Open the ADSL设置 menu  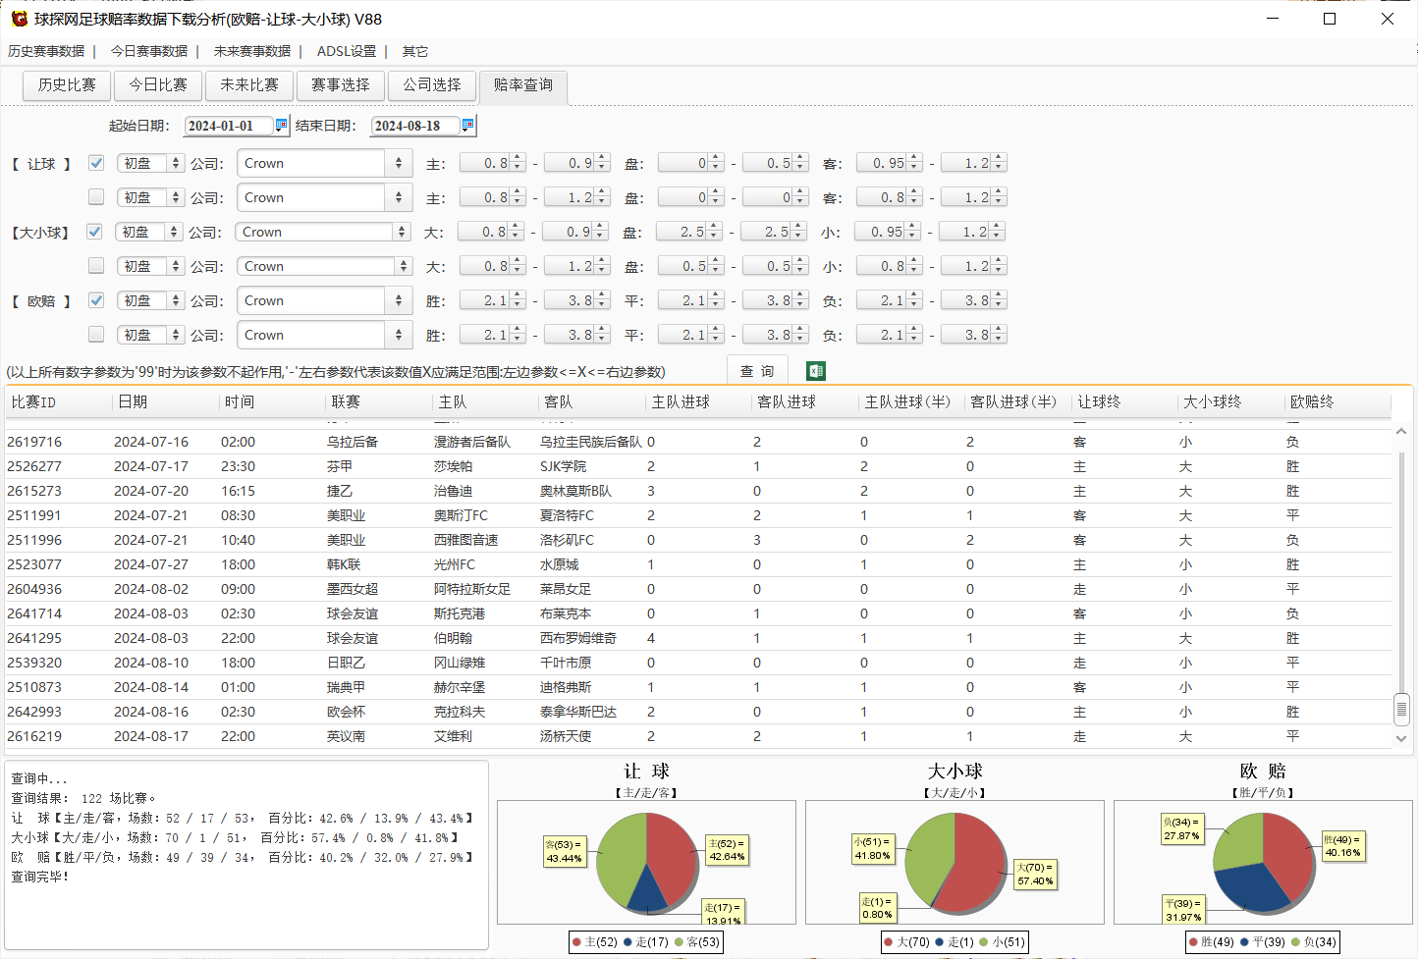(x=347, y=51)
